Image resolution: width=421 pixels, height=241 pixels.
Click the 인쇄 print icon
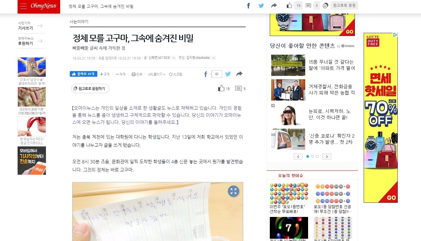pyautogui.click(x=137, y=74)
